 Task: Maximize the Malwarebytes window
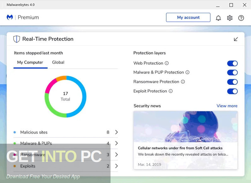(x=231, y=5)
